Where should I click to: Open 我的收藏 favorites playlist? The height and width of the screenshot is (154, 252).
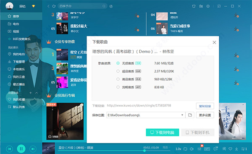[x=17, y=99]
